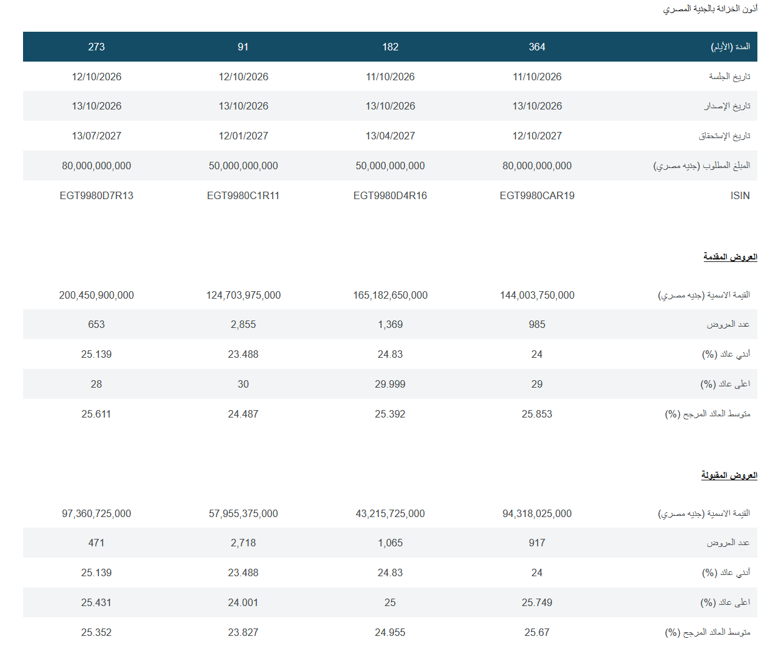Screen dimensions: 758x649
Task: Select the bid count 1,369
Action: click(390, 324)
